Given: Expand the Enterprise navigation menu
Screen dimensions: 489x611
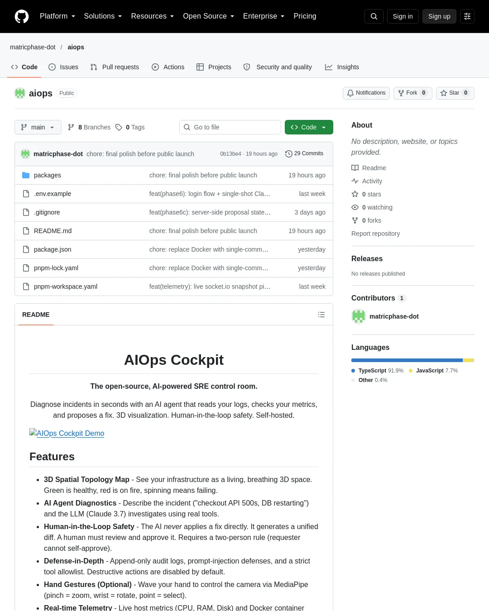Looking at the screenshot, I should (x=264, y=16).
